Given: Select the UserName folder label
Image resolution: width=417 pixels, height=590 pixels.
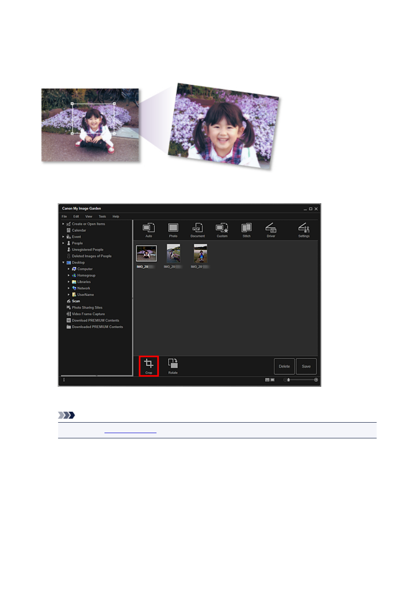Looking at the screenshot, I should click(85, 295).
